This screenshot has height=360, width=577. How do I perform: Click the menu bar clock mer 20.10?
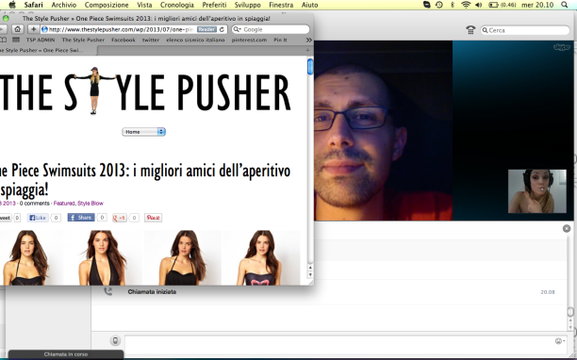pos(537,5)
